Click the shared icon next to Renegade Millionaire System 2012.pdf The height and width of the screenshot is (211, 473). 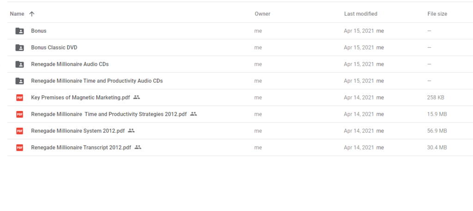click(131, 130)
